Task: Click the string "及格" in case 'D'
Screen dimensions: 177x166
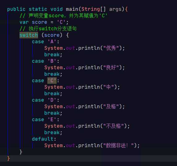Action: point(111,106)
